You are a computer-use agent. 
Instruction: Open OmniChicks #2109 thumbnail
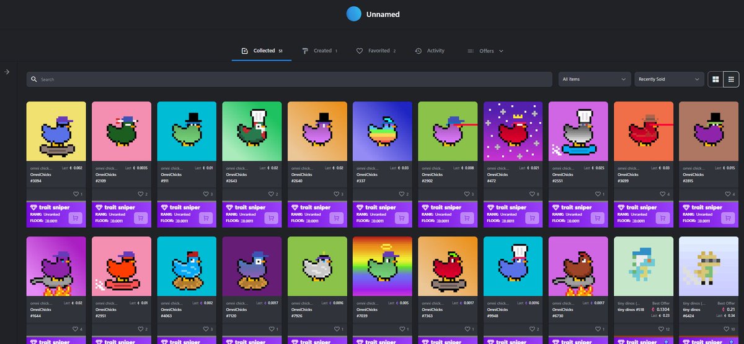(x=121, y=131)
